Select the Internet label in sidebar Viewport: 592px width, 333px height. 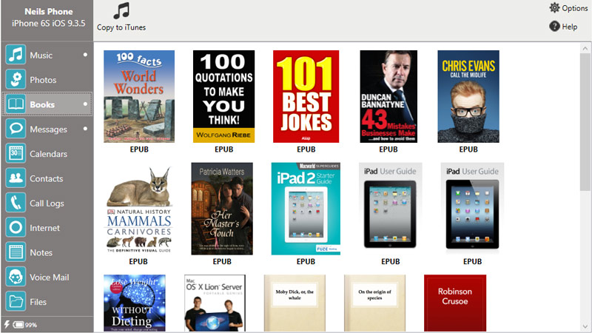(x=44, y=228)
